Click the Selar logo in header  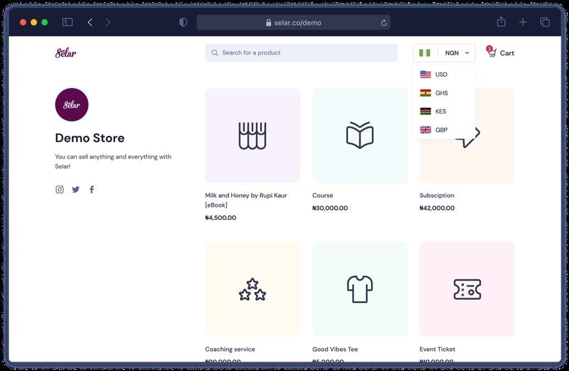point(66,53)
